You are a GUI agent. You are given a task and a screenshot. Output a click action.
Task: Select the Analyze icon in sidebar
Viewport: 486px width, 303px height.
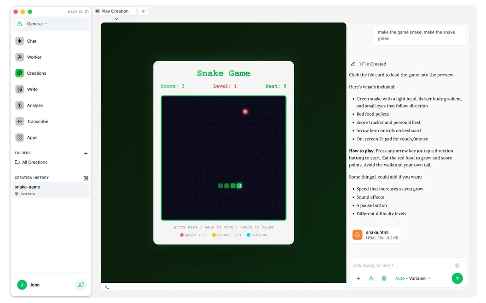coord(19,105)
